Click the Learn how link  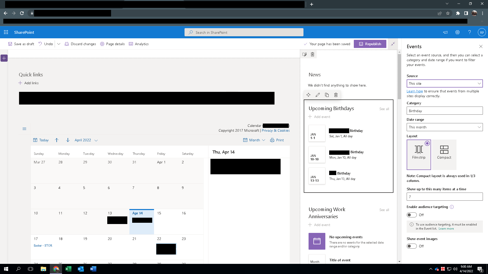click(415, 91)
